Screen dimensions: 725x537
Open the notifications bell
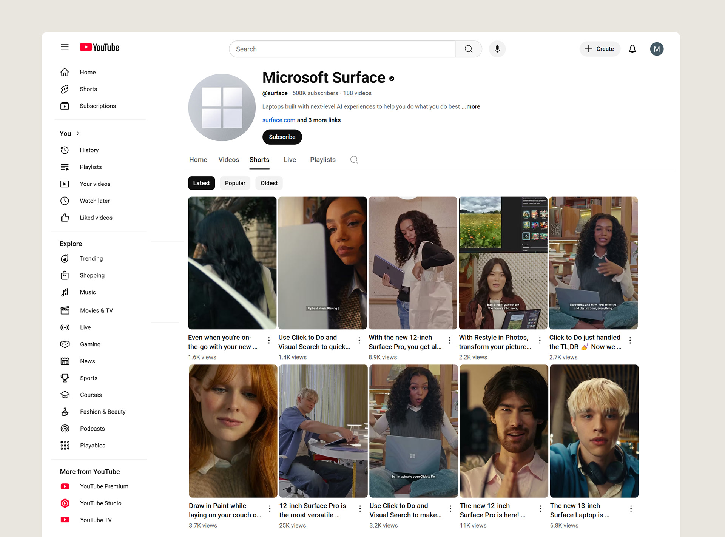(632, 49)
